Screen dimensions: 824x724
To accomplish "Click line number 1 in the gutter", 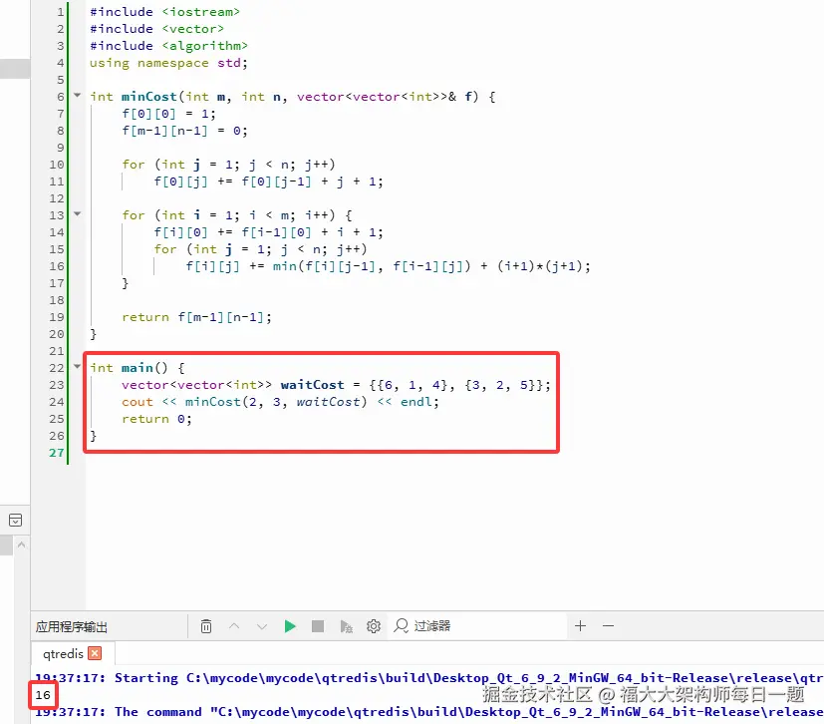I will tap(61, 12).
